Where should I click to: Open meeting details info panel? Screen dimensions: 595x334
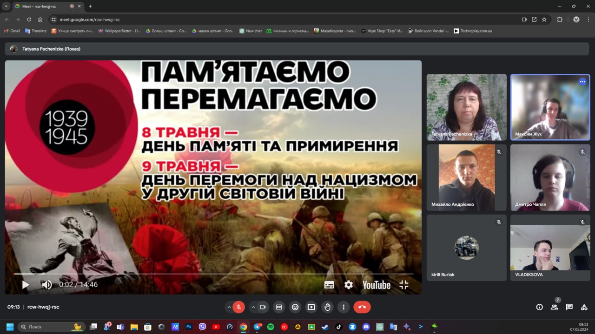coord(540,307)
